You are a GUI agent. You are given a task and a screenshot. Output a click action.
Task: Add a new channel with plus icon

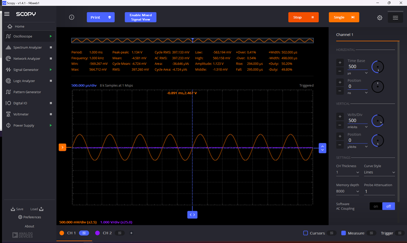[131, 233]
